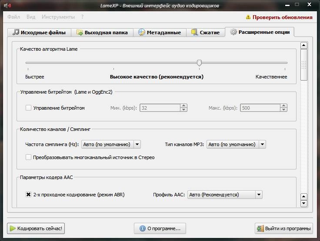The height and width of the screenshot is (241, 320).
Task: Uncheck 2-х проходное кодирование (режим ABR)
Action: click(28, 195)
